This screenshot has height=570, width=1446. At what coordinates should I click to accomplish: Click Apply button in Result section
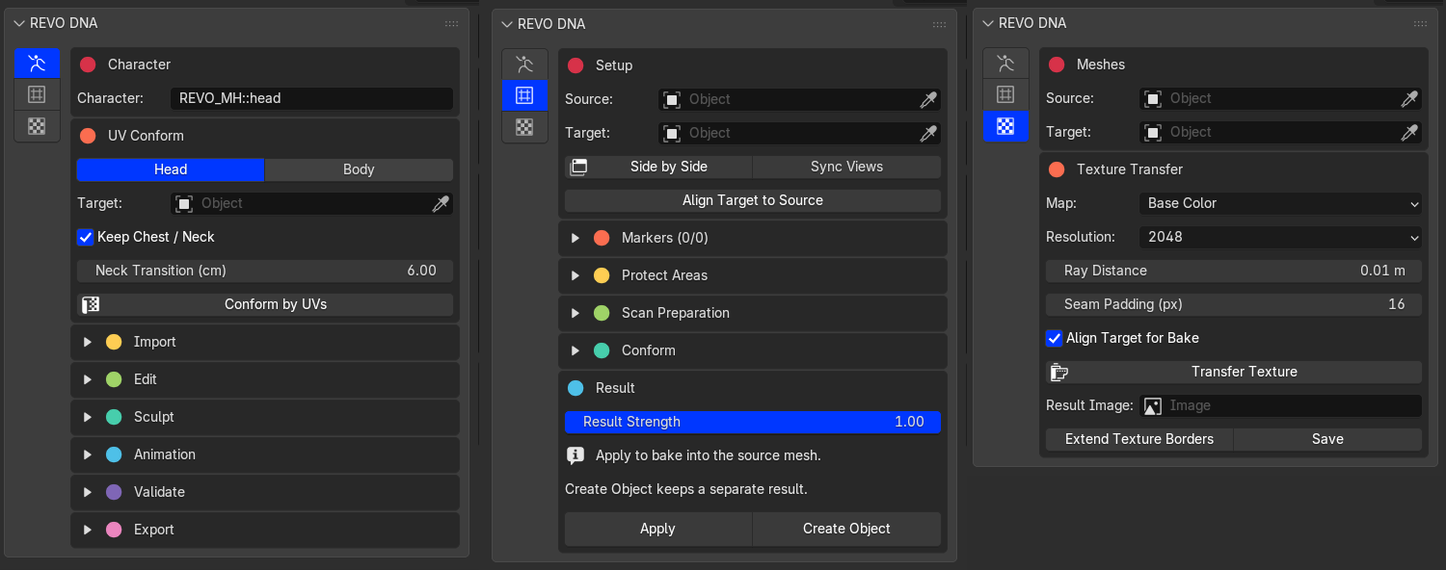pyautogui.click(x=658, y=529)
